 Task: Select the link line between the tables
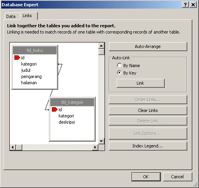click(x=51, y=94)
